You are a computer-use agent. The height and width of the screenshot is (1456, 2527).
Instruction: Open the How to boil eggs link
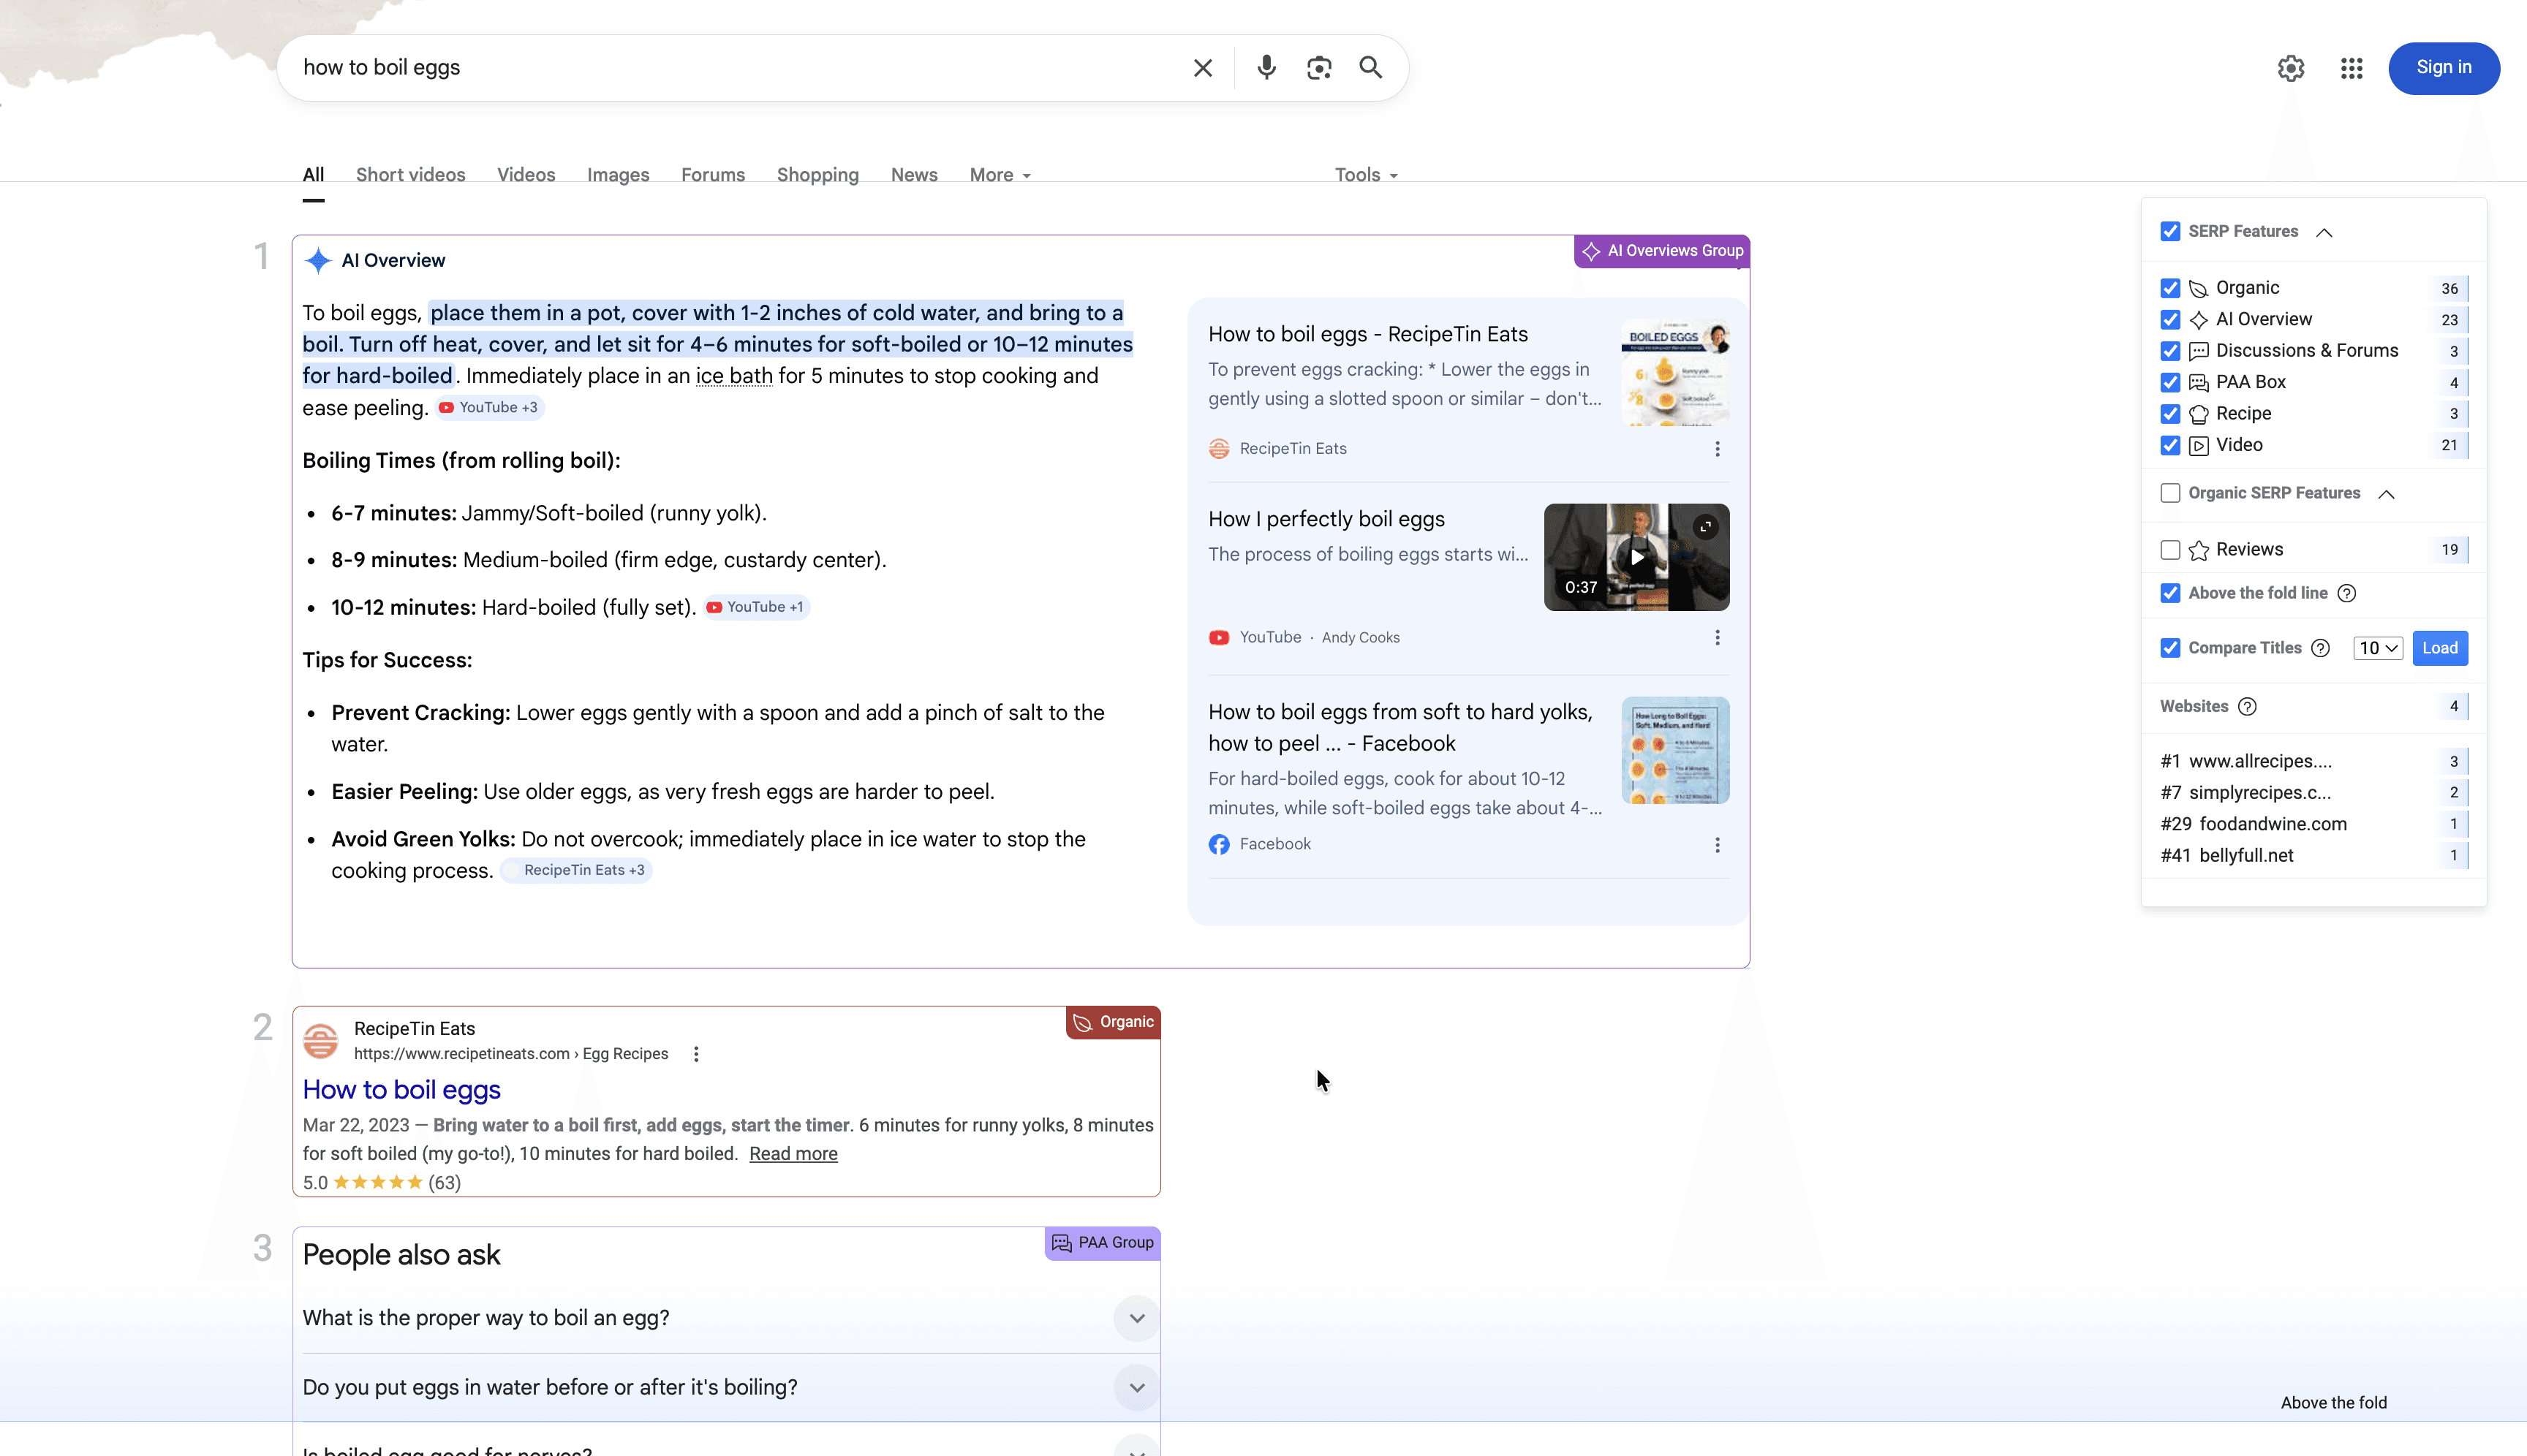click(x=401, y=1089)
